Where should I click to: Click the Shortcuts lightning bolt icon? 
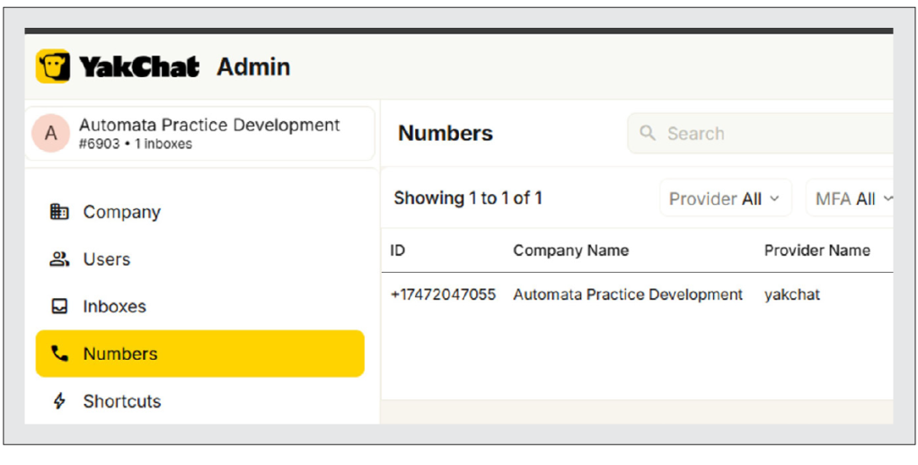pos(59,401)
